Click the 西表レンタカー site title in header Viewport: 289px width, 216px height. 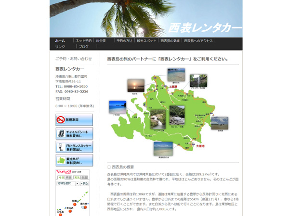tap(205, 28)
